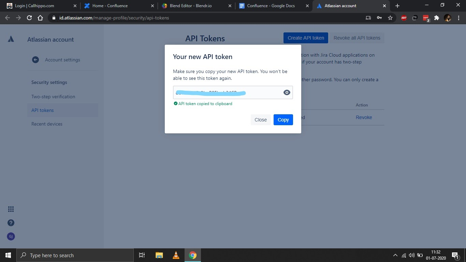Go back to Account settings arrow icon
Screen dimensions: 466x262
(x=35, y=60)
